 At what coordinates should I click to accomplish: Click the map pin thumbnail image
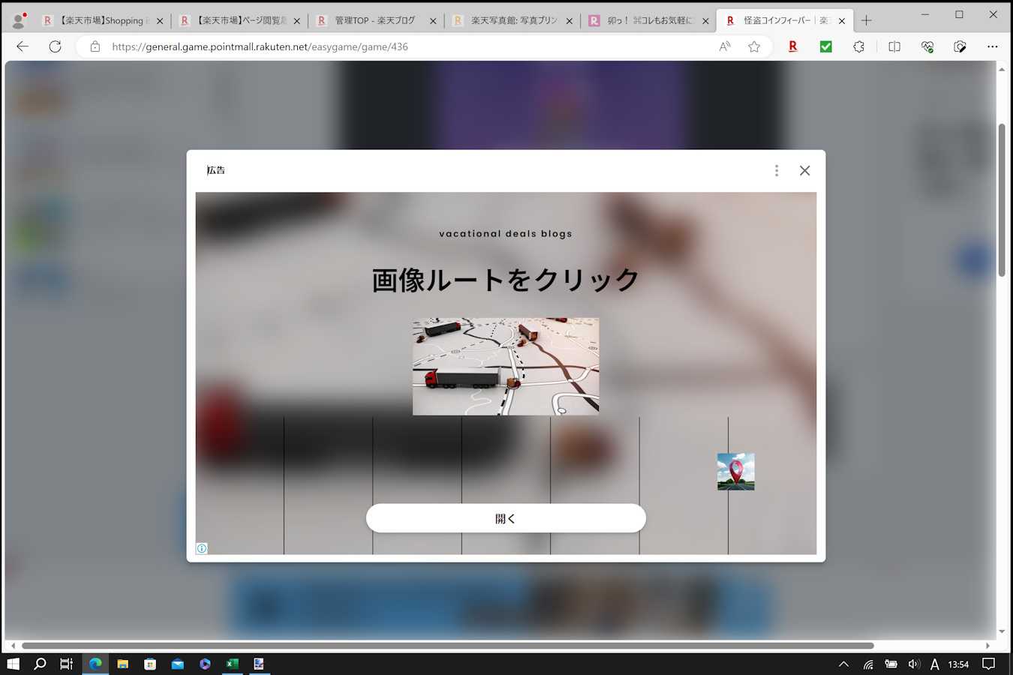click(x=735, y=472)
